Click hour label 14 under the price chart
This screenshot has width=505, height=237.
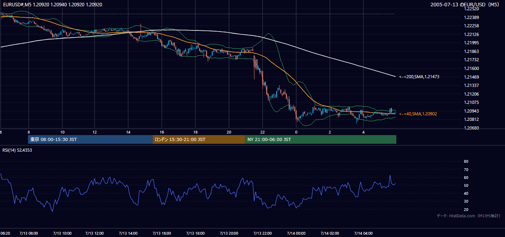[128, 132]
